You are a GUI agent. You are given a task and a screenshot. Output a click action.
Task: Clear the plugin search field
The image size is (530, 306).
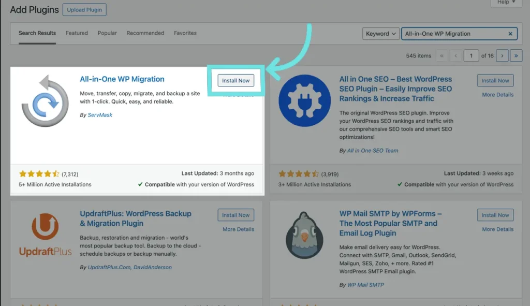(510, 34)
